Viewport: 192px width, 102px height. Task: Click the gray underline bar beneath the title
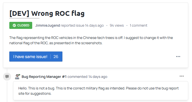[24, 18]
